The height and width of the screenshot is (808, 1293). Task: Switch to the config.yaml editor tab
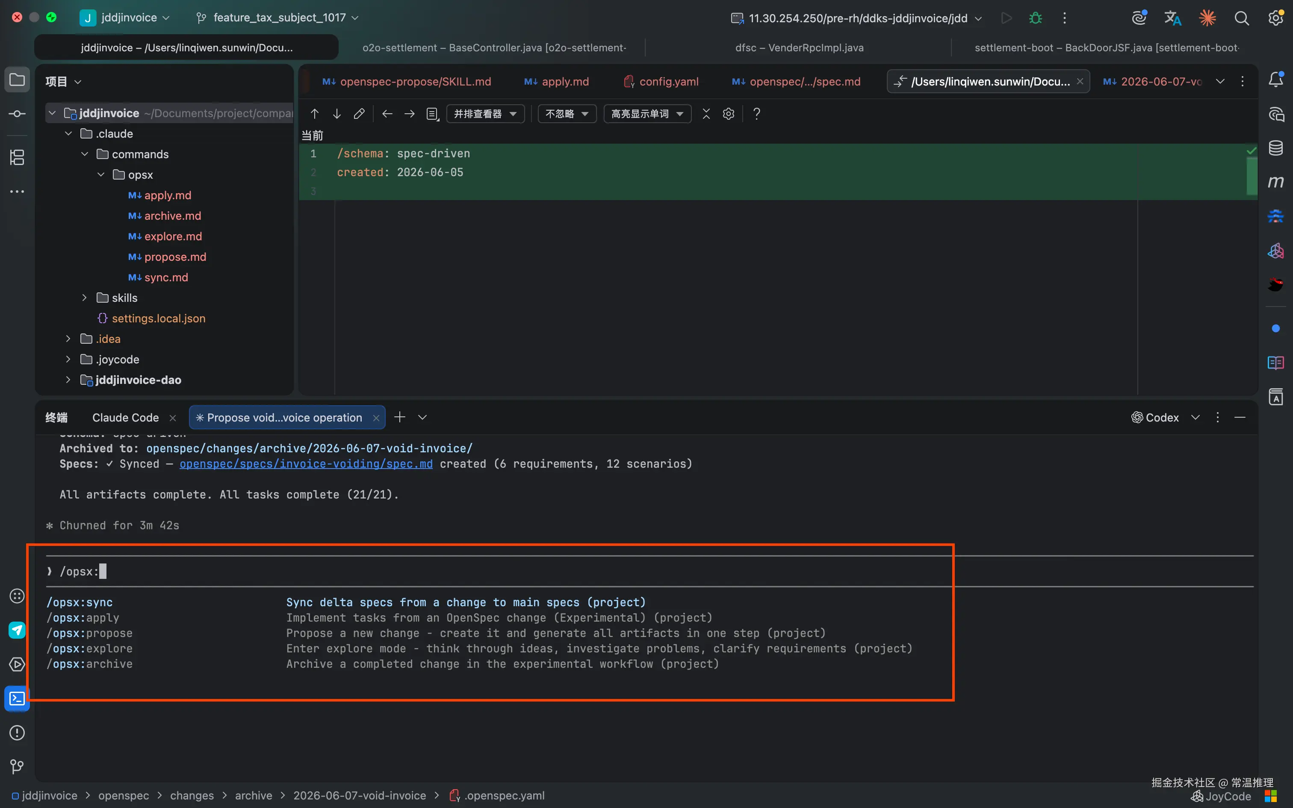click(661, 81)
